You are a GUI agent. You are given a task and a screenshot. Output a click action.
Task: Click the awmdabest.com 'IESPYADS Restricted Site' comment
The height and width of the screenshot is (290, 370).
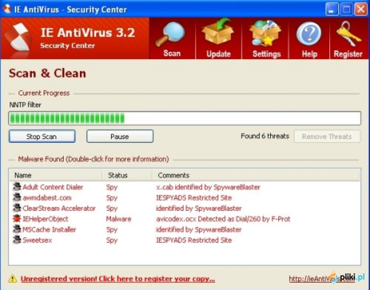pyautogui.click(x=194, y=198)
